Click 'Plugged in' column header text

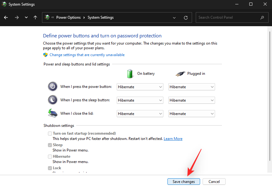click(x=196, y=74)
